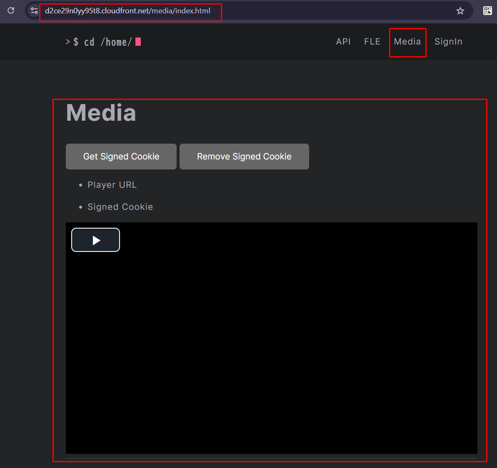Focus the cloudfront.net URL address field
This screenshot has height=468, width=497.
coord(127,11)
